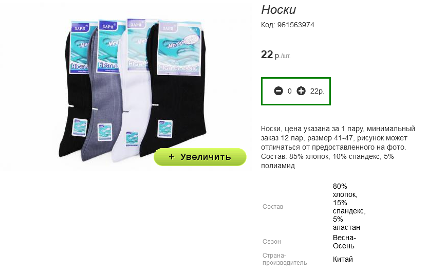Select the Китай country value
Screen dimensions: 428x272
343,259
